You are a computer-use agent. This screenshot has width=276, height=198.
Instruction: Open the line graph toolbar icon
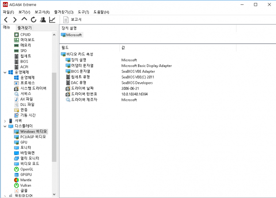(x=52, y=20)
